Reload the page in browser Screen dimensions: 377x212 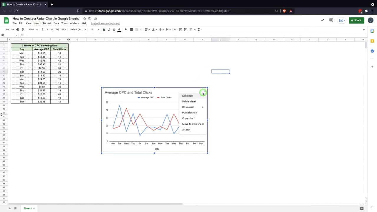(x=17, y=11)
